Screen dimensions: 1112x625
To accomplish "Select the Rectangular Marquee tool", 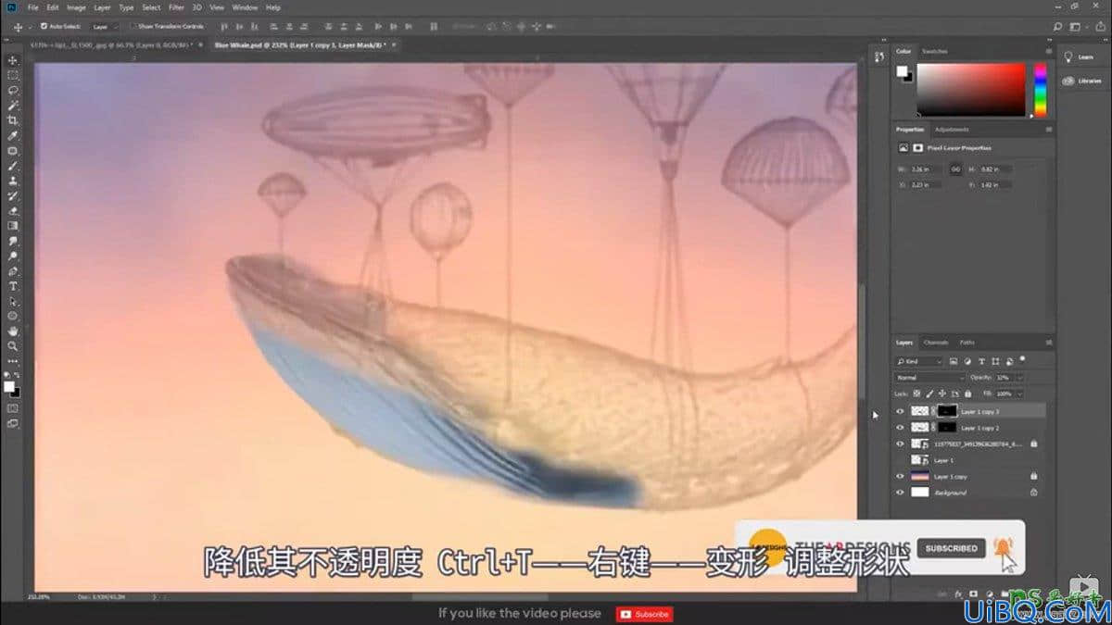I will click(x=13, y=76).
